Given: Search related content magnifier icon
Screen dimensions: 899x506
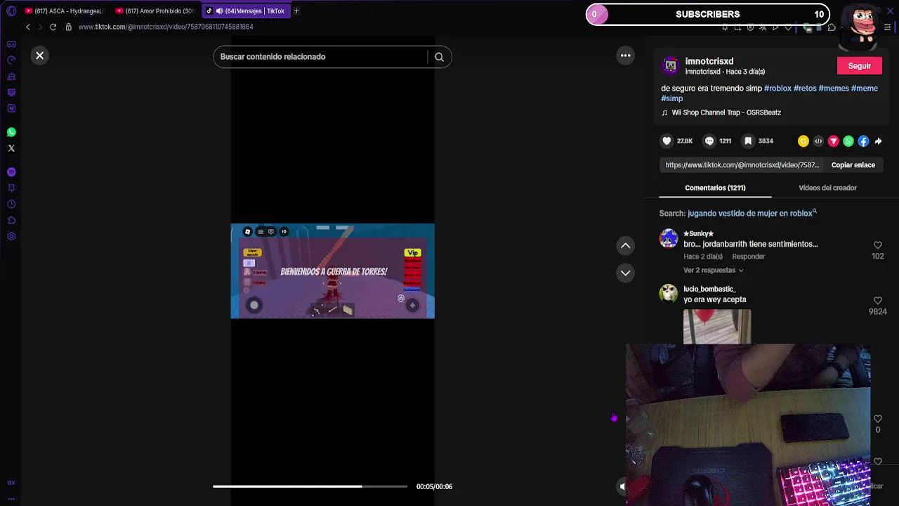Looking at the screenshot, I should coord(439,57).
